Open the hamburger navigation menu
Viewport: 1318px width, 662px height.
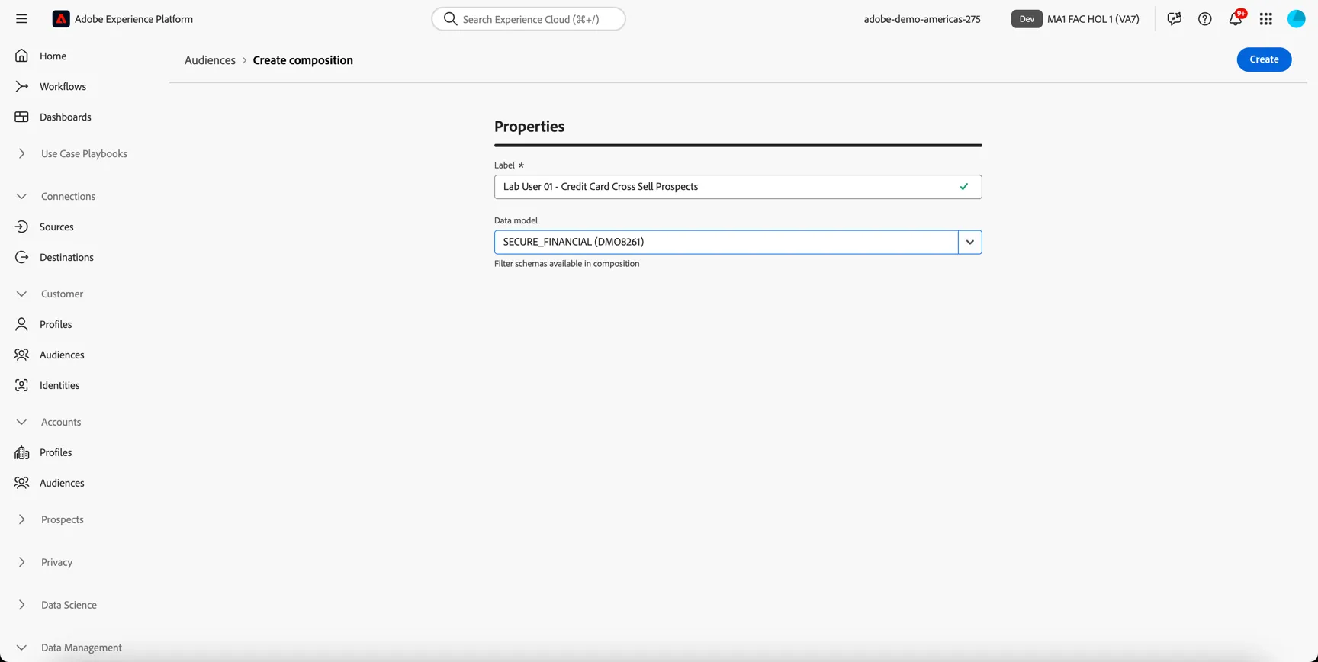point(21,19)
